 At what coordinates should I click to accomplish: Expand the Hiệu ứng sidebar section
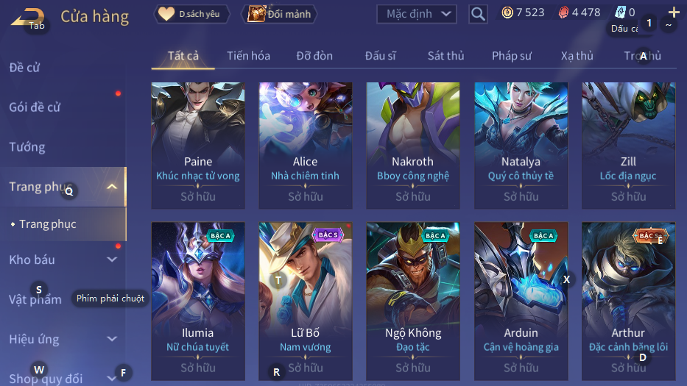tap(112, 339)
